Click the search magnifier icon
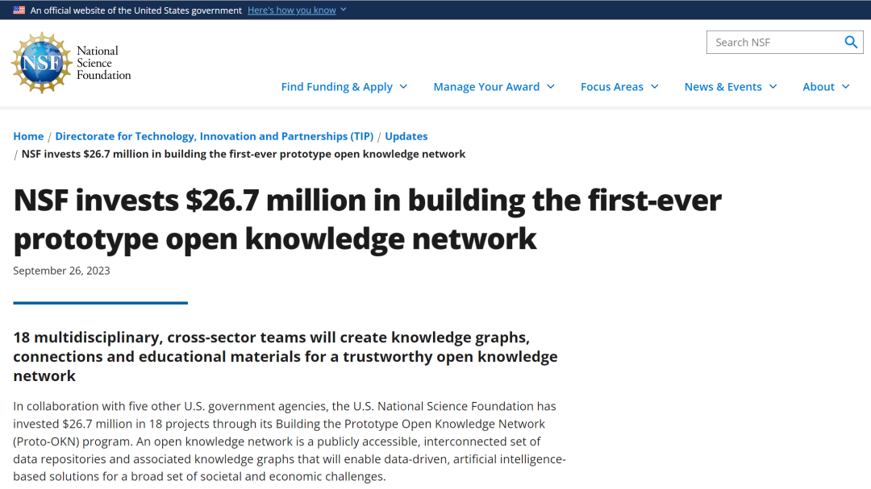This screenshot has height=489, width=871. coord(851,42)
